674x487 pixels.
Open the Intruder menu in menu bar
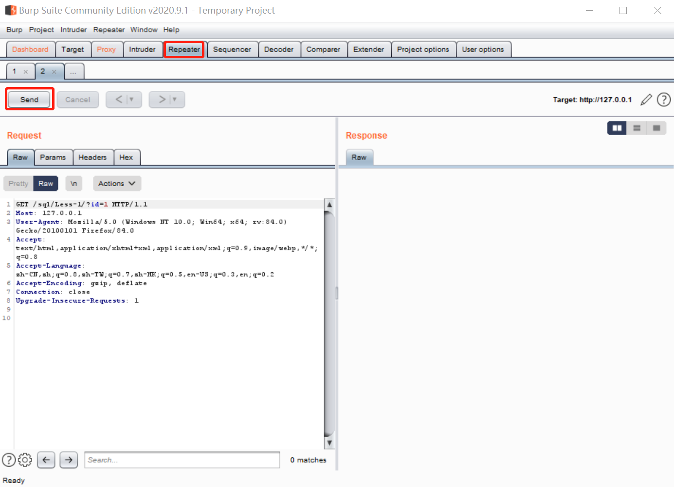coord(73,30)
